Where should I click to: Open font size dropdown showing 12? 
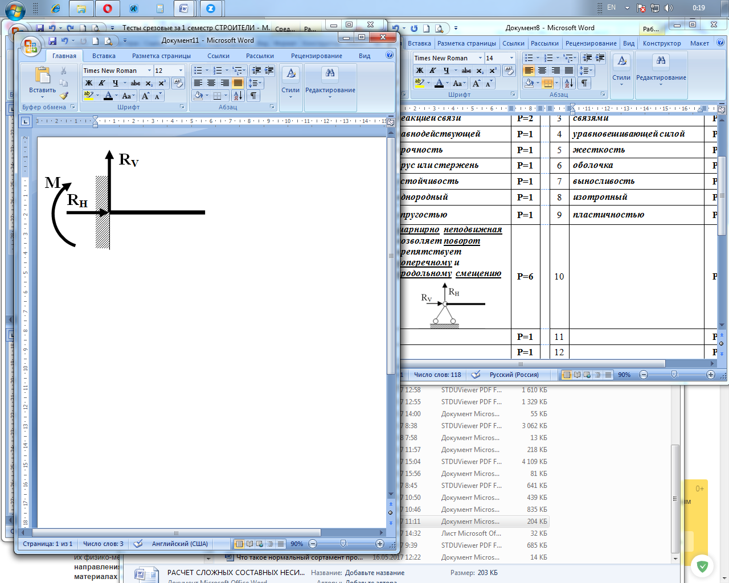point(181,71)
